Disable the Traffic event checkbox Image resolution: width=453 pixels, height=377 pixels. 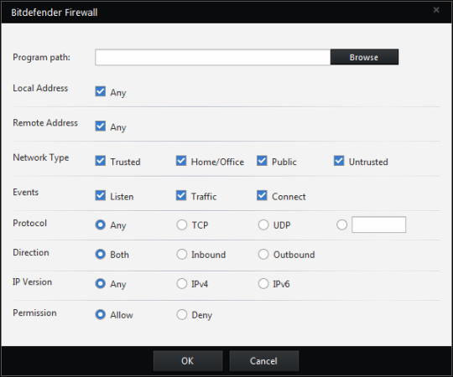point(181,195)
